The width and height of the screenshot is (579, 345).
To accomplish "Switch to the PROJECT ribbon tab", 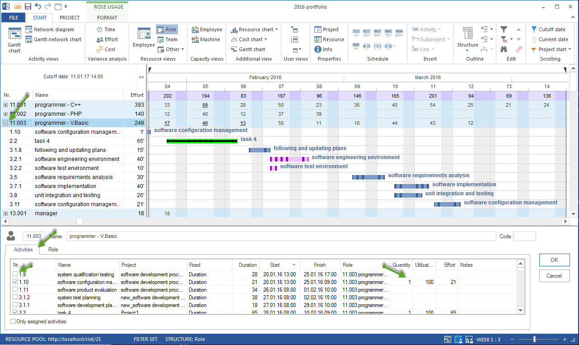I will pyautogui.click(x=70, y=18).
